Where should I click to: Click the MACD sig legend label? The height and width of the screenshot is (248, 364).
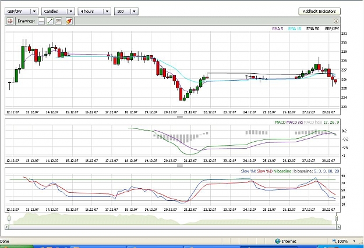pos(294,122)
